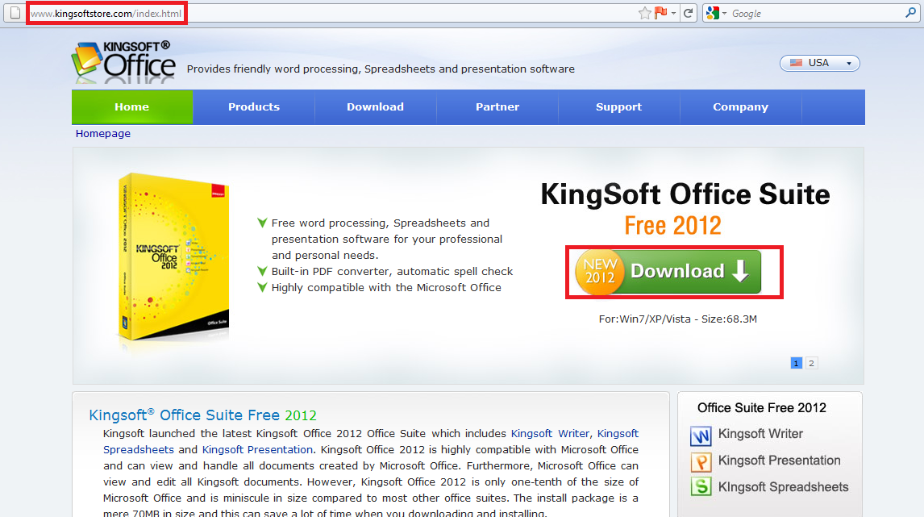Viewport: 924px width, 517px height.
Task: Click the Kingsoft Writer sidebar label
Action: (x=760, y=434)
